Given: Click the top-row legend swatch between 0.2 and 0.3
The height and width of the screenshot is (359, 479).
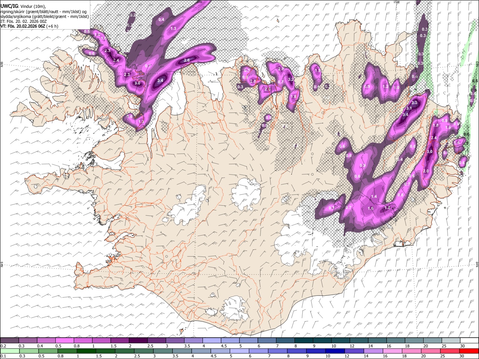Looking at the screenshot, I should tap(9, 341).
